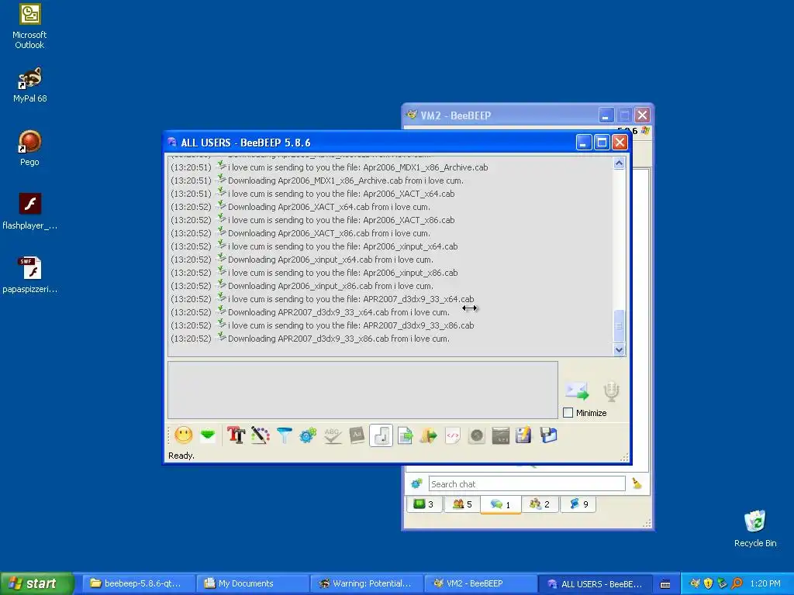The image size is (794, 595).
Task: Open the chat font (TT) settings
Action: tap(236, 435)
